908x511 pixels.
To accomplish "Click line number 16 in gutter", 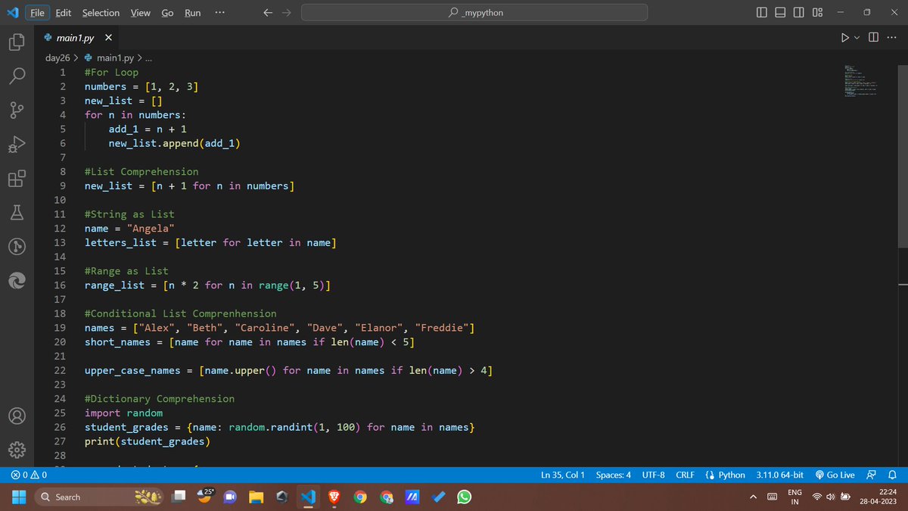I will (60, 285).
